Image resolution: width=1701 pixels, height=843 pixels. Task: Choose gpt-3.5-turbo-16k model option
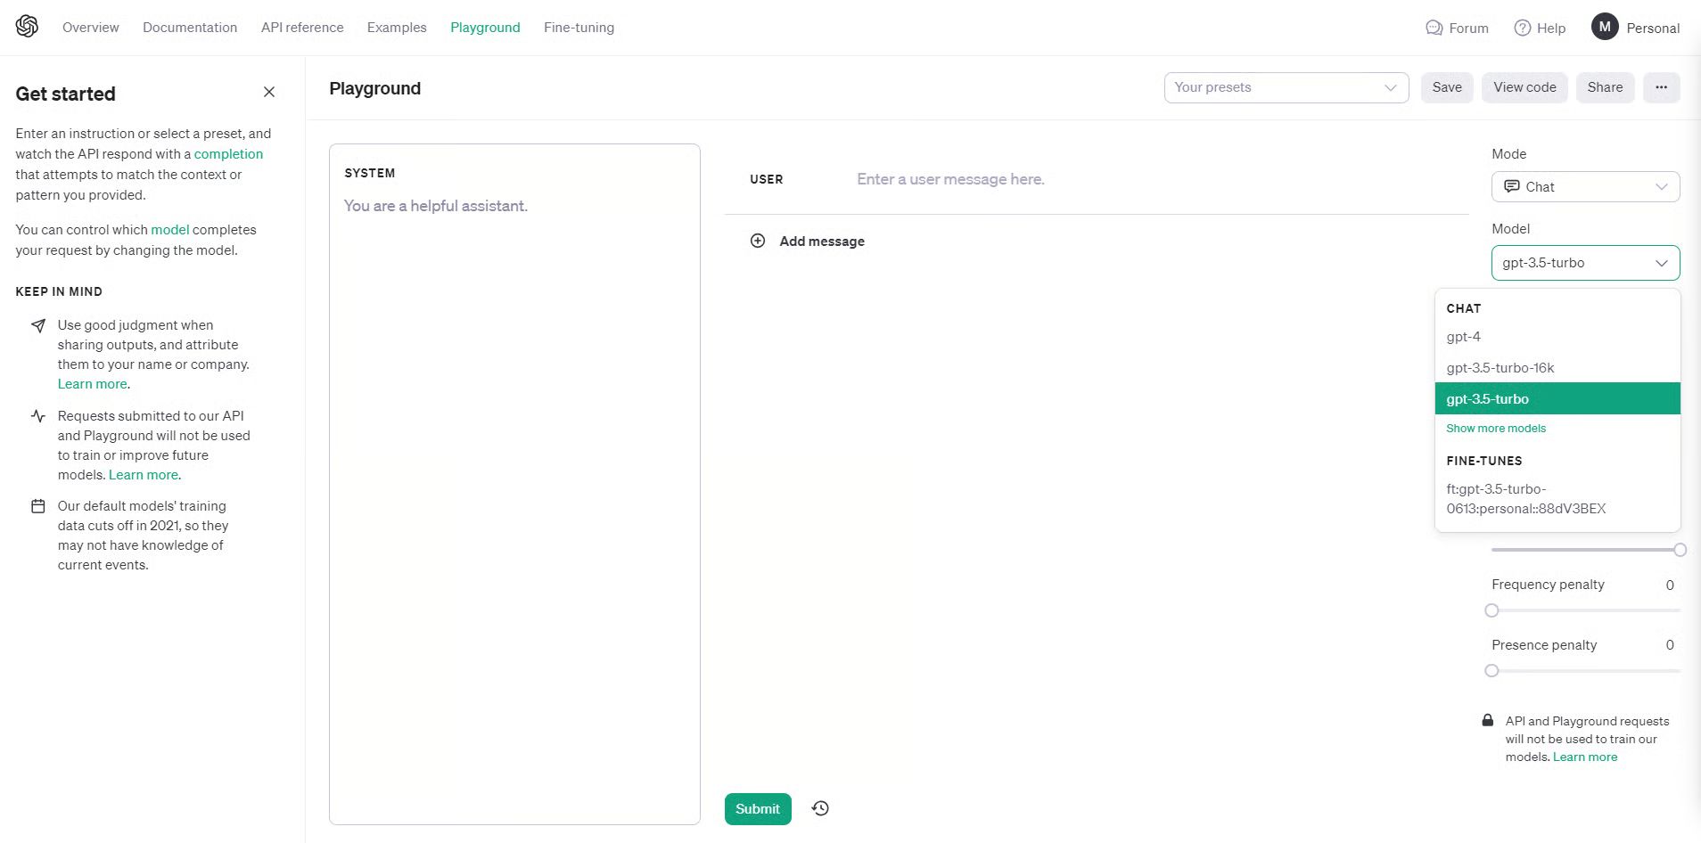pos(1500,368)
